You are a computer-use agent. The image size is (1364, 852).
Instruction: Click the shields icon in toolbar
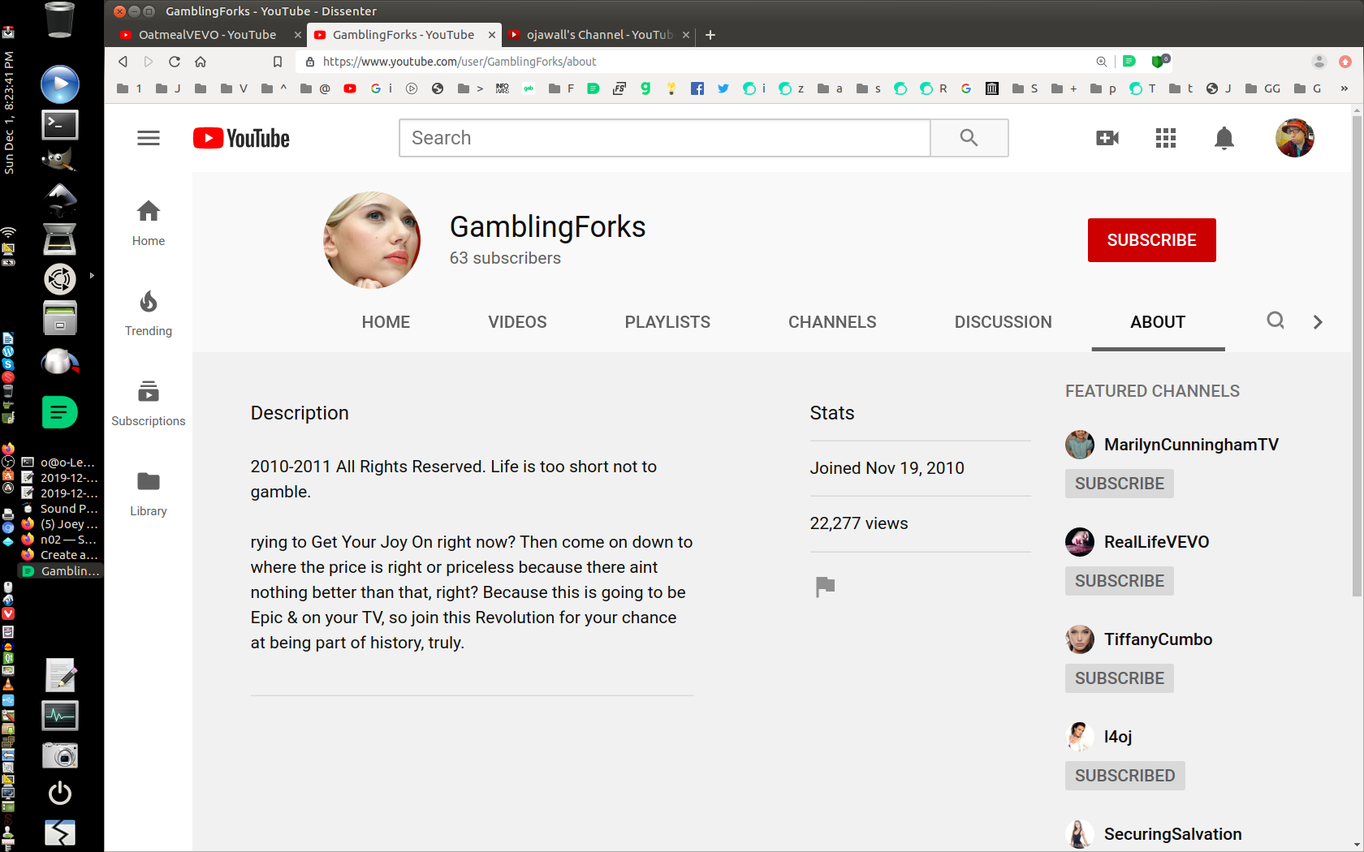1160,61
